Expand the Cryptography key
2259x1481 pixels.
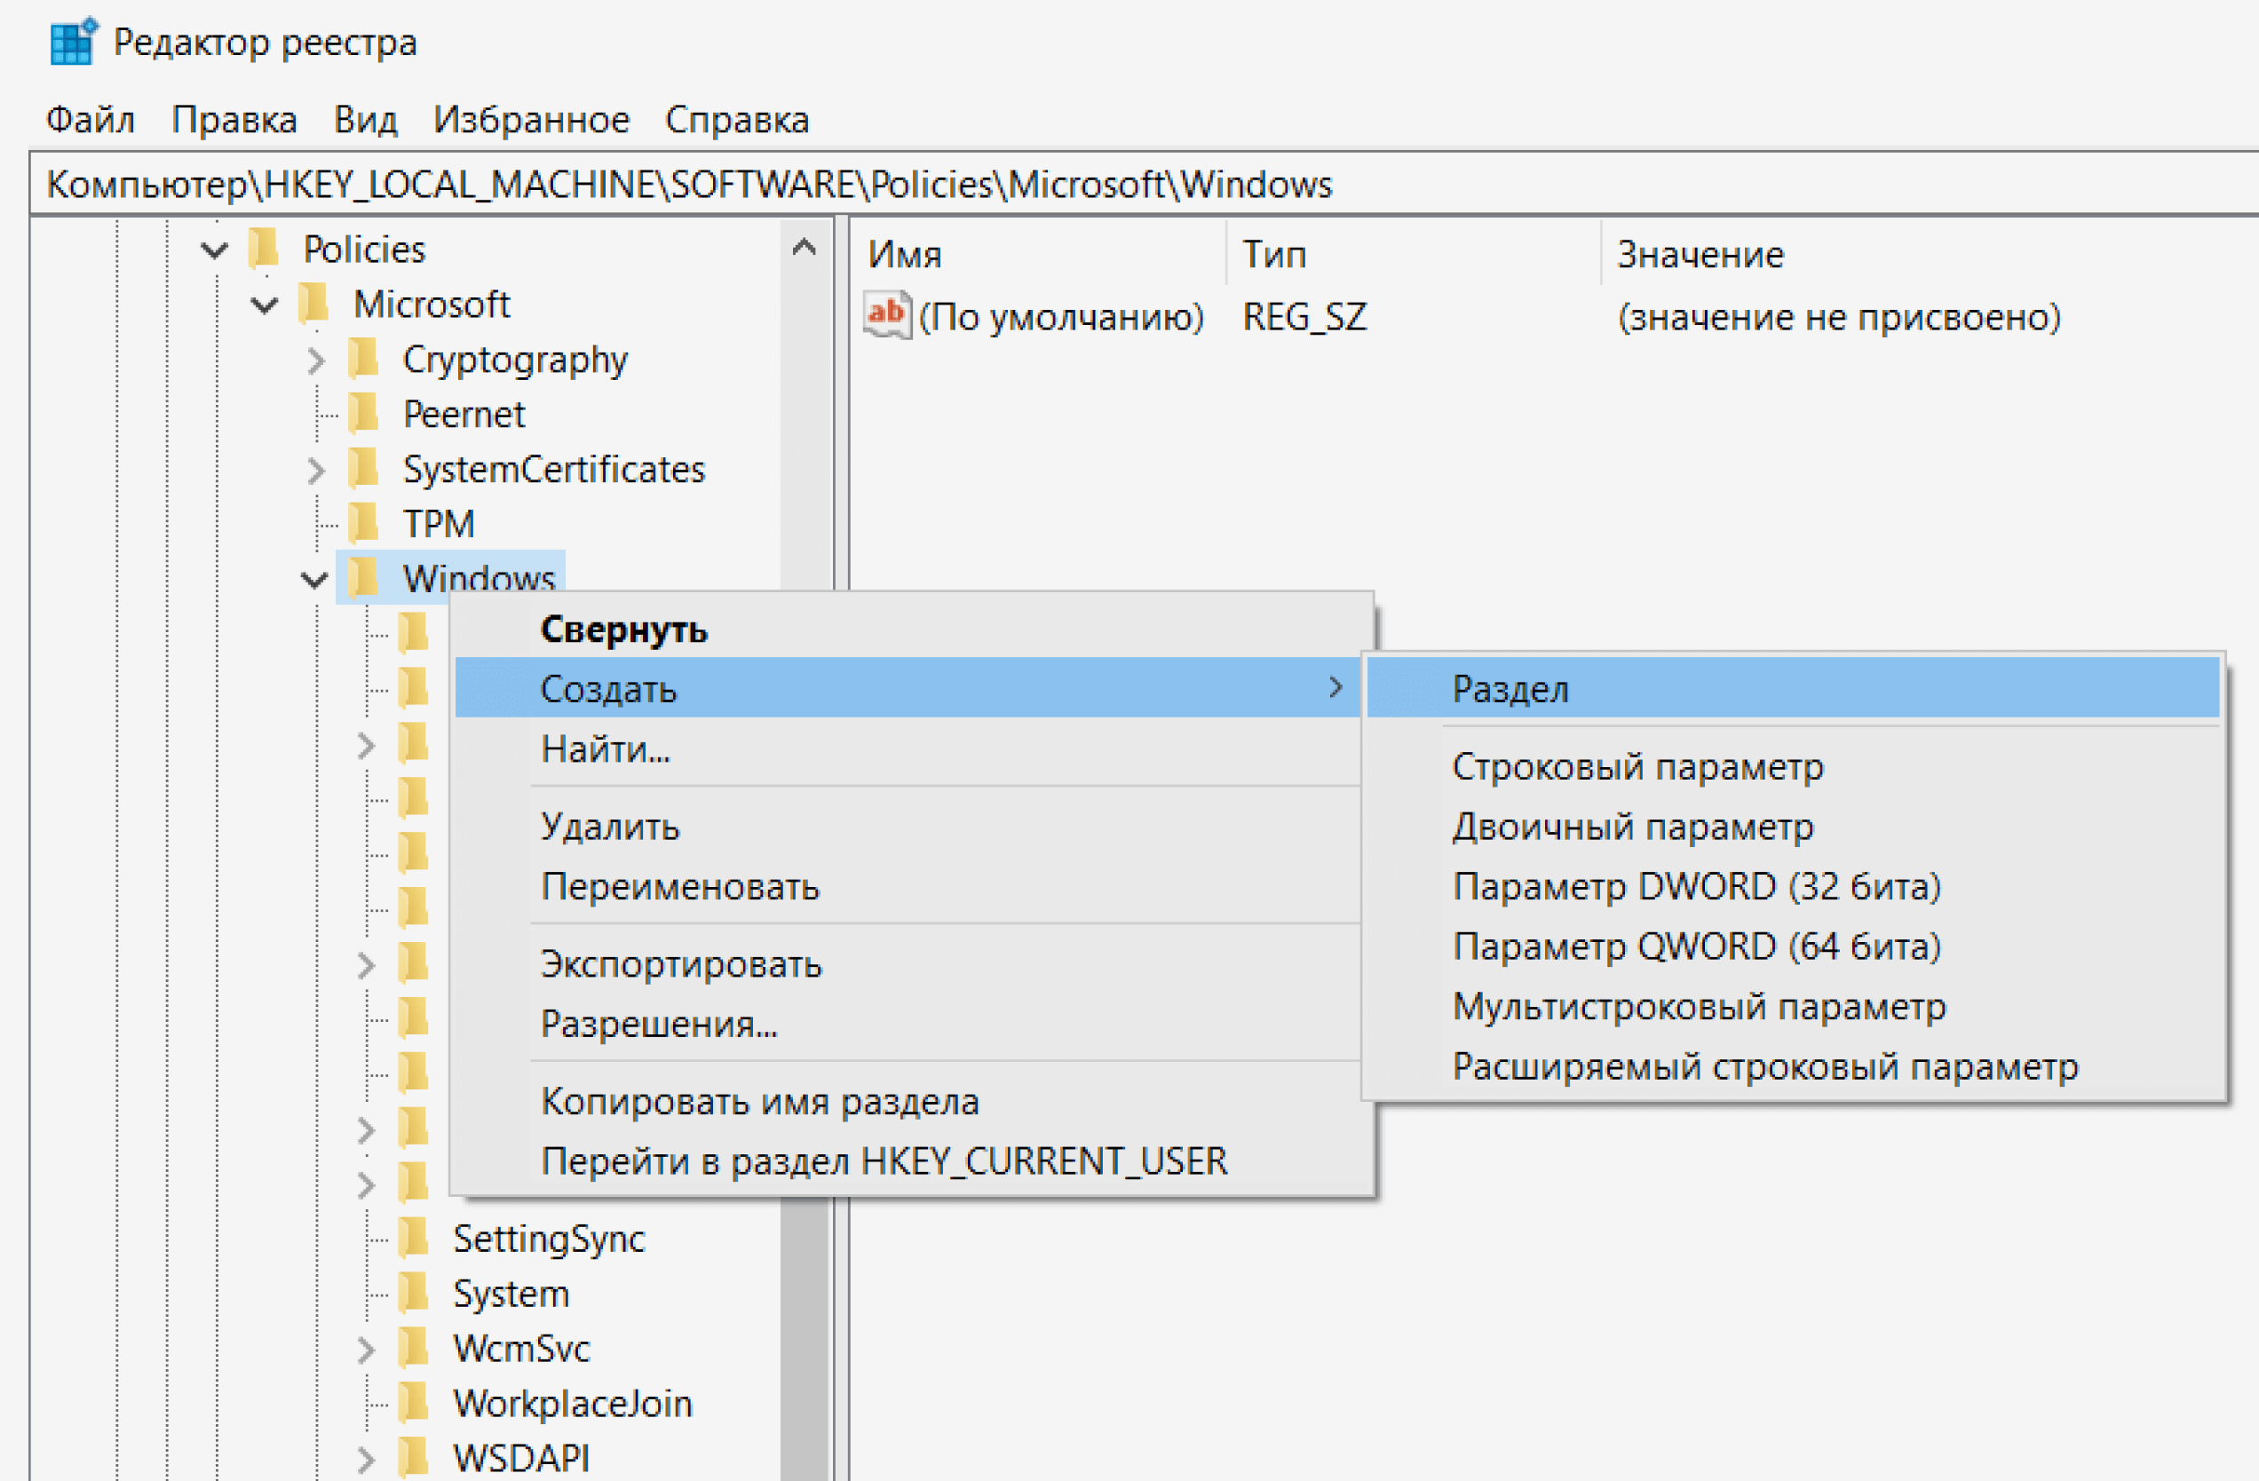(x=317, y=360)
